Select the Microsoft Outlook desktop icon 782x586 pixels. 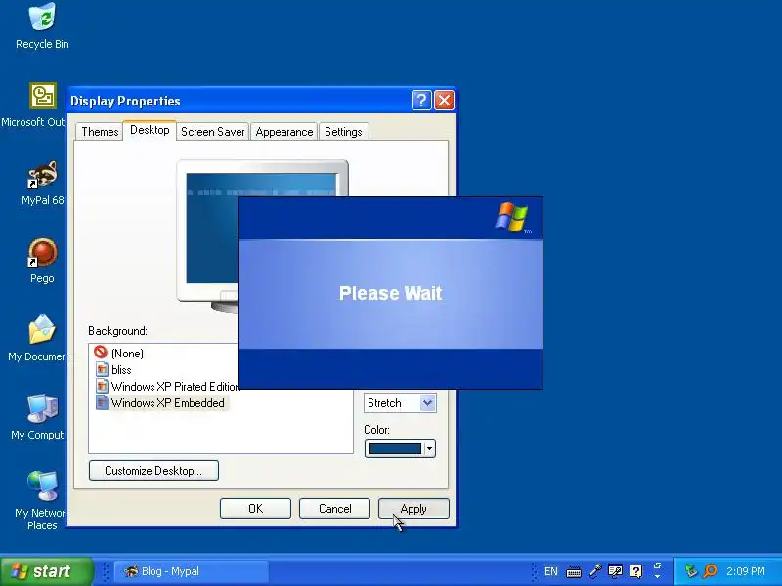pyautogui.click(x=42, y=96)
